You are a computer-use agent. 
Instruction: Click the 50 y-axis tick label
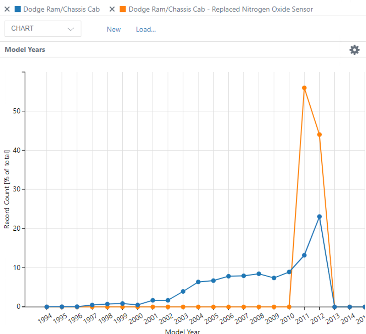pos(17,111)
